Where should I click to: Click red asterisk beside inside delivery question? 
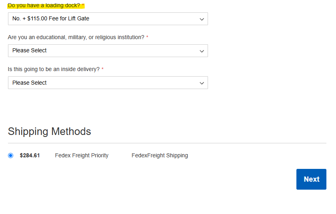point(102,69)
